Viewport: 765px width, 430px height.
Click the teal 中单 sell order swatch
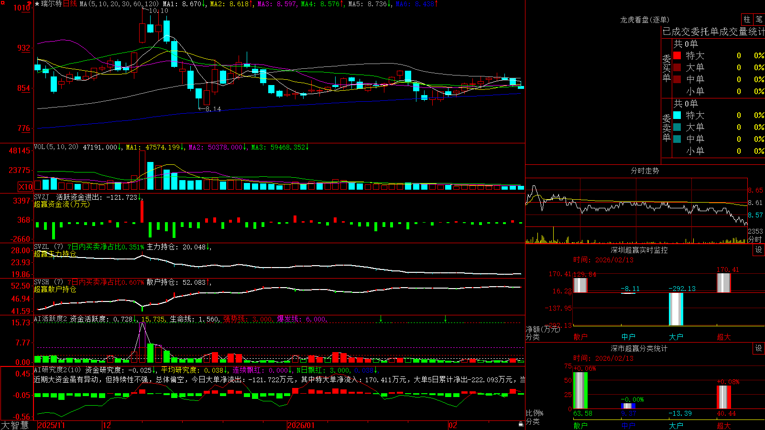(x=677, y=139)
